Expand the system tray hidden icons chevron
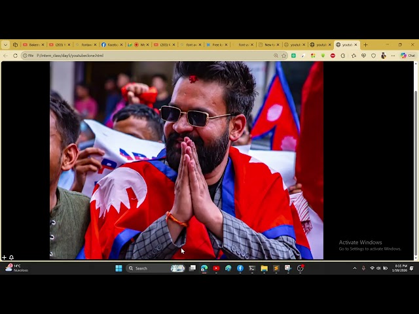This screenshot has height=314, width=419. click(355, 268)
